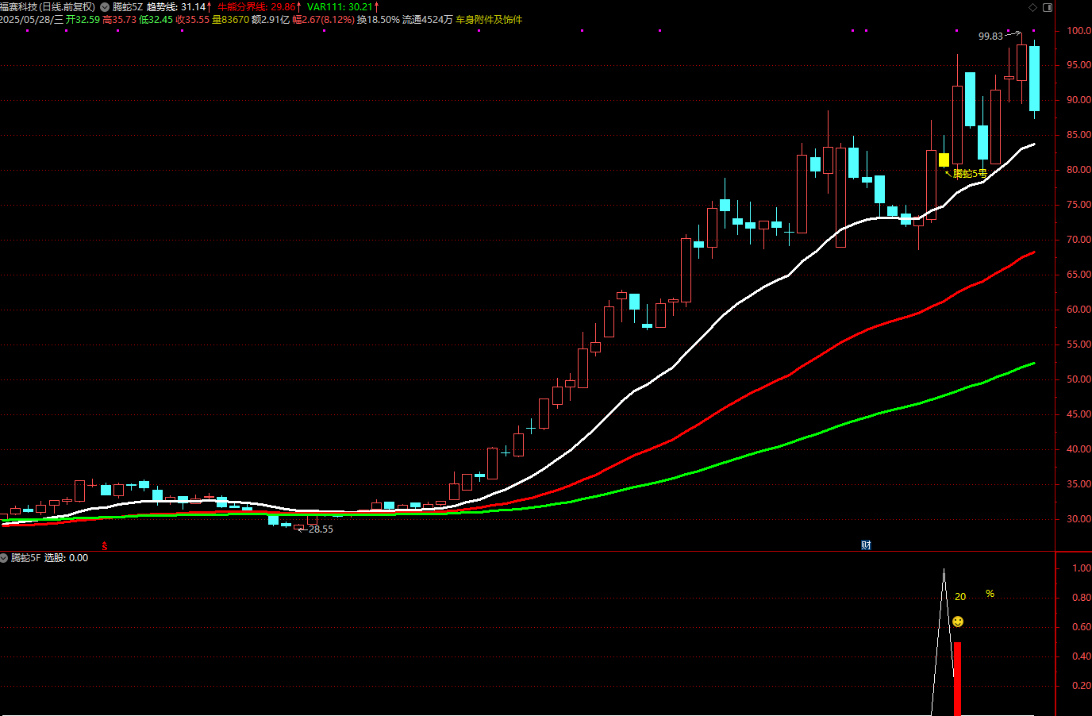The height and width of the screenshot is (716, 1092).
Task: Click the 28.55 low price annotation
Action: pos(321,529)
